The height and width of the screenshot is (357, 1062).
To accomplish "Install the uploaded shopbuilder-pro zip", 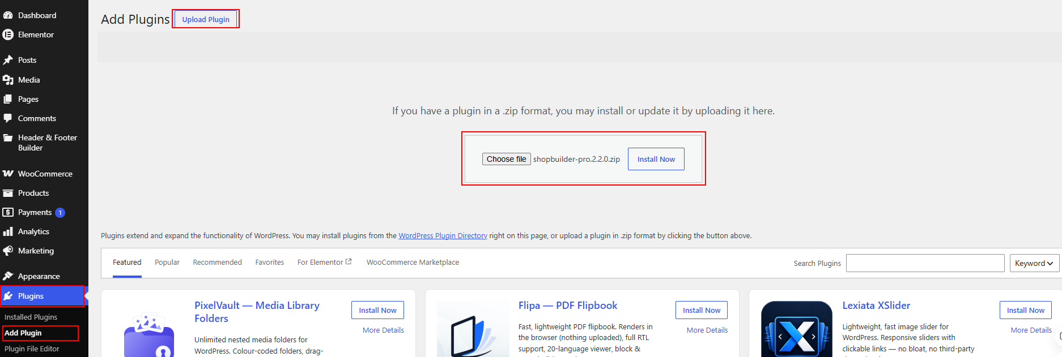I will coord(656,159).
